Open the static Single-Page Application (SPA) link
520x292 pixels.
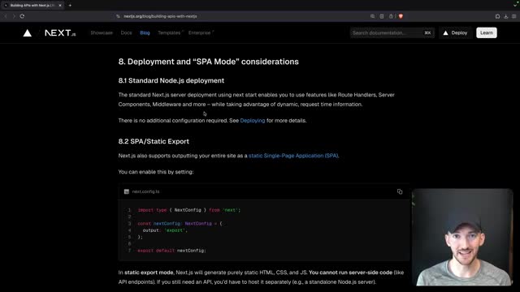click(293, 156)
